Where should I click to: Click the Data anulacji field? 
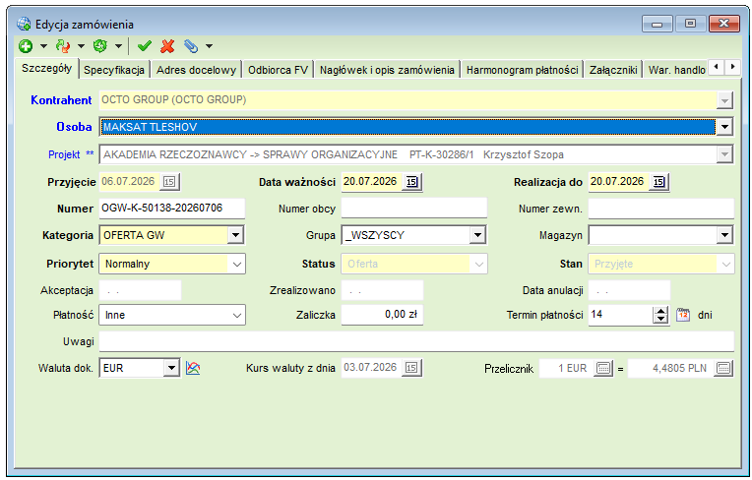click(x=629, y=291)
